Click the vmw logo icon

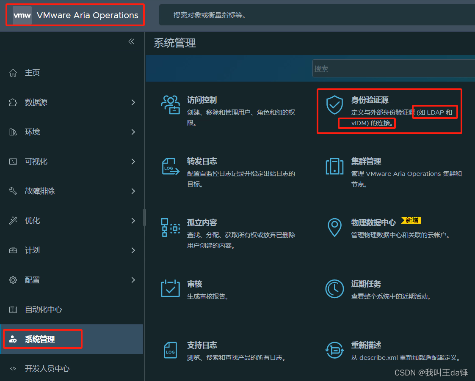click(22, 15)
